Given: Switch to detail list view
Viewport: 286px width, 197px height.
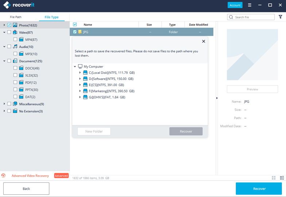Looking at the screenshot, I should [x=282, y=178].
